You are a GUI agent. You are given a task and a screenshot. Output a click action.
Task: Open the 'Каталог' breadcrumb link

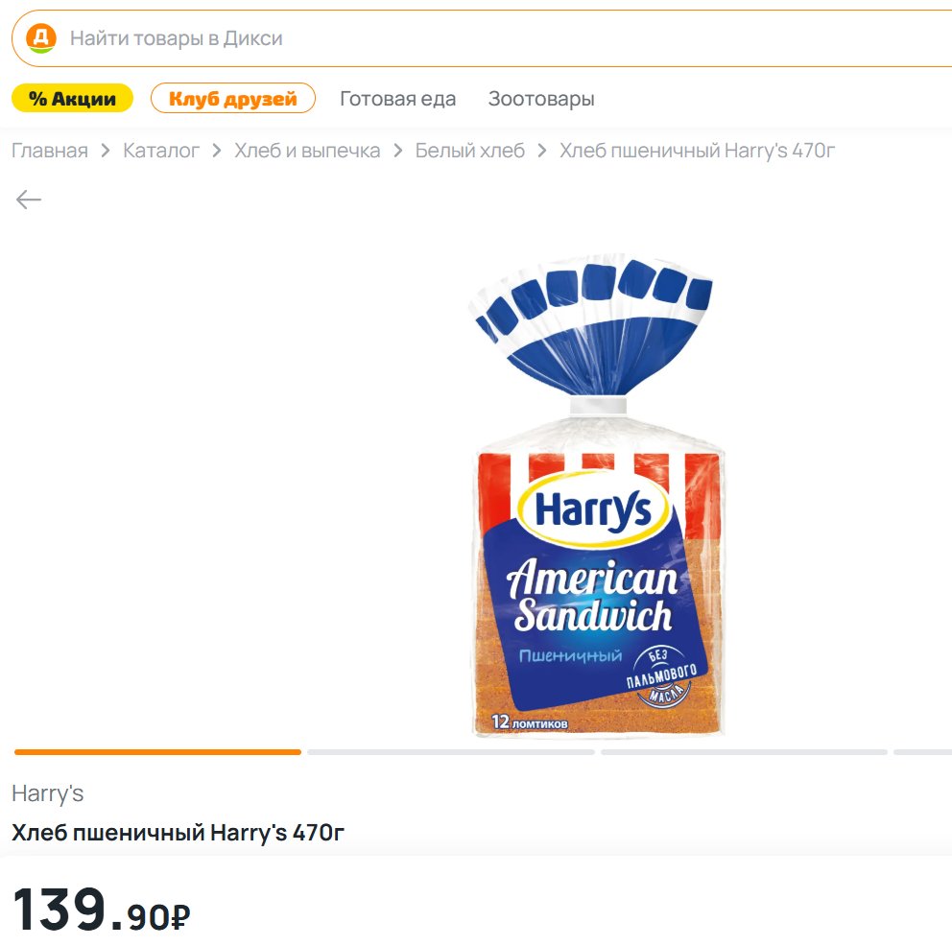[161, 151]
